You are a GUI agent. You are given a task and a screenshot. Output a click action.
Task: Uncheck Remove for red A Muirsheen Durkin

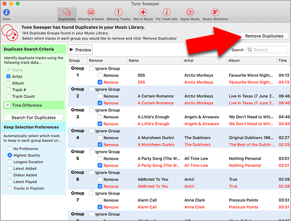tap(100, 145)
